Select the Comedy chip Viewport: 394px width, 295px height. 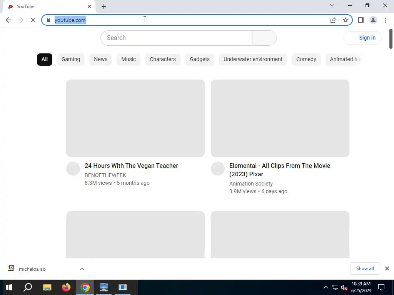(306, 60)
